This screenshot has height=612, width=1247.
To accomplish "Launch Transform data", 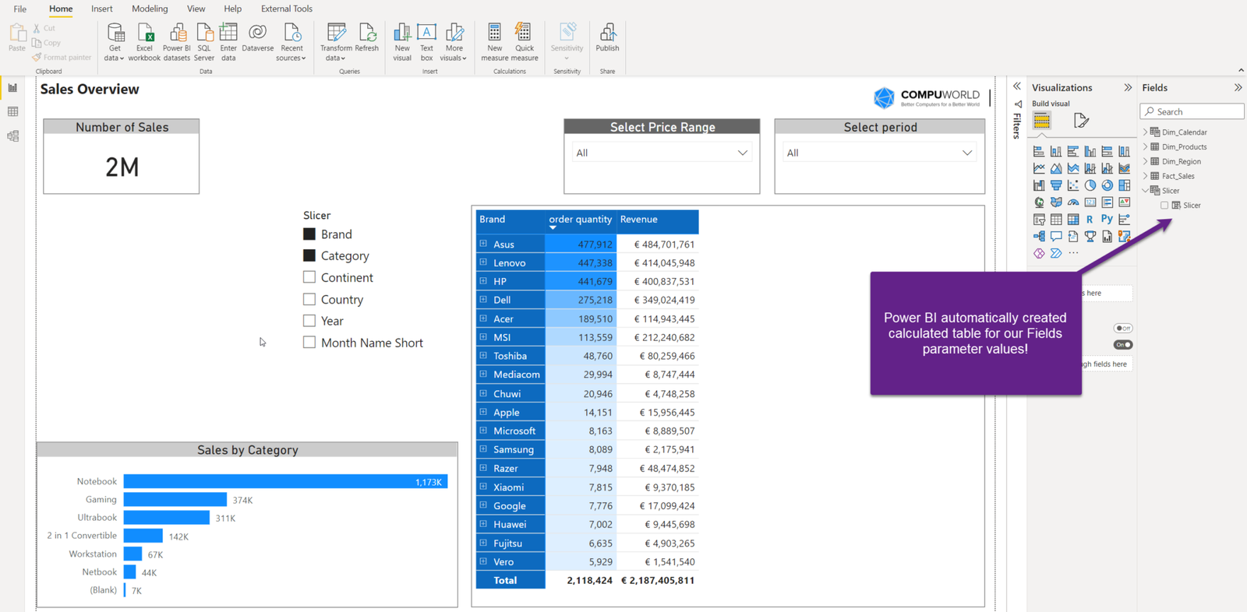I will [336, 42].
